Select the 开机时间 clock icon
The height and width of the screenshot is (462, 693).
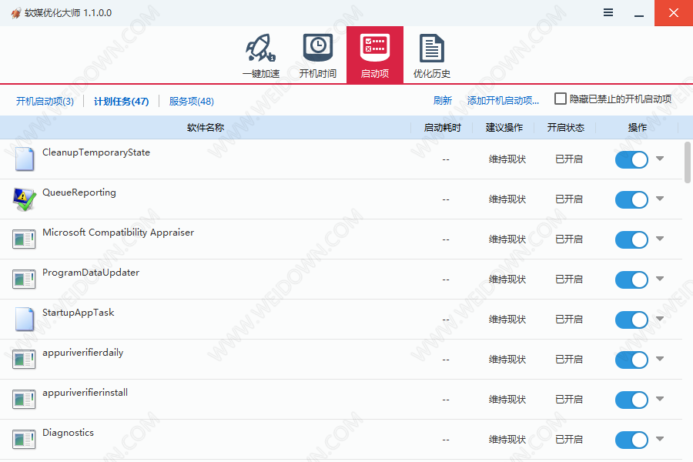317,50
